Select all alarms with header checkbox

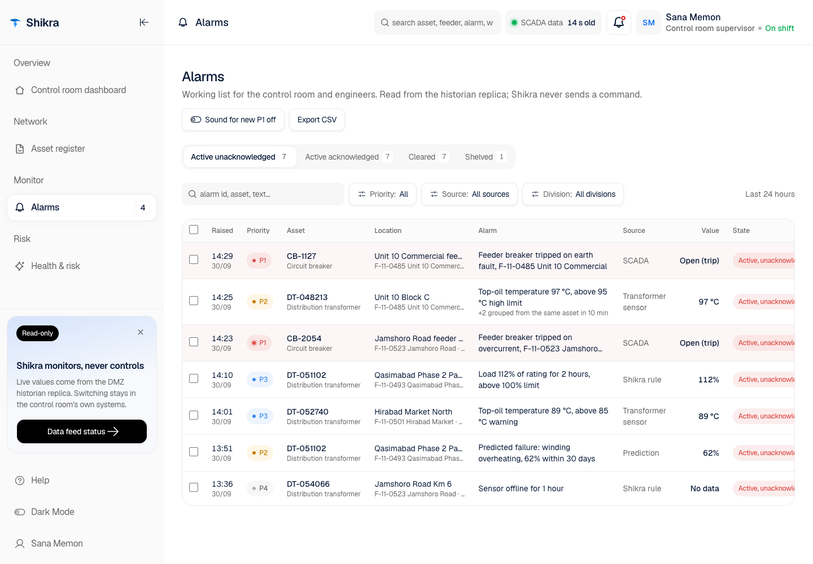[x=194, y=230]
